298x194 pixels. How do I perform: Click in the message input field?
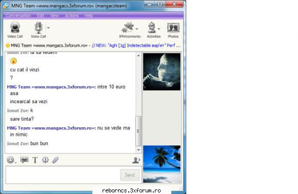pyautogui.click(x=63, y=175)
